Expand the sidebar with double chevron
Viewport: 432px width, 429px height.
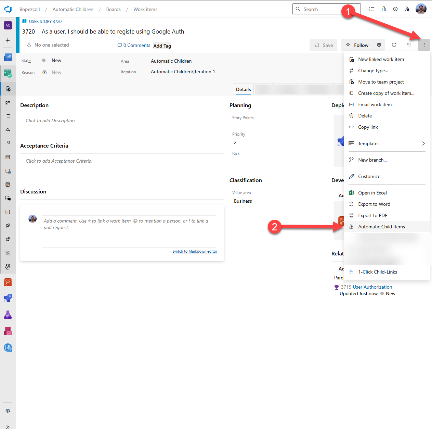click(x=8, y=427)
